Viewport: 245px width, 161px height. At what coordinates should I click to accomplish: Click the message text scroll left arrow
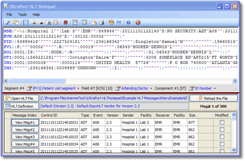6,81
